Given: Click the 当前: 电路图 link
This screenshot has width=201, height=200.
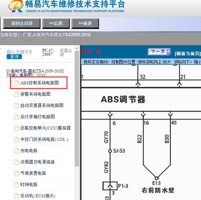Looking at the screenshot, I should (x=20, y=75).
